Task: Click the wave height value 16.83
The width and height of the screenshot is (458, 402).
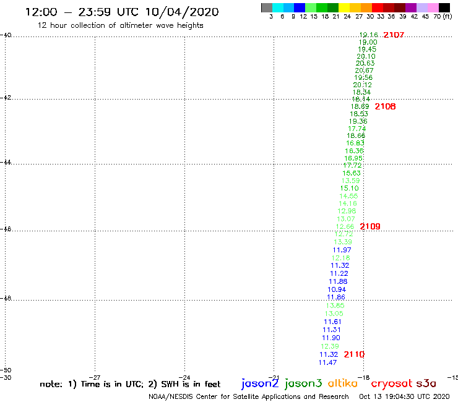Action: tap(355, 143)
